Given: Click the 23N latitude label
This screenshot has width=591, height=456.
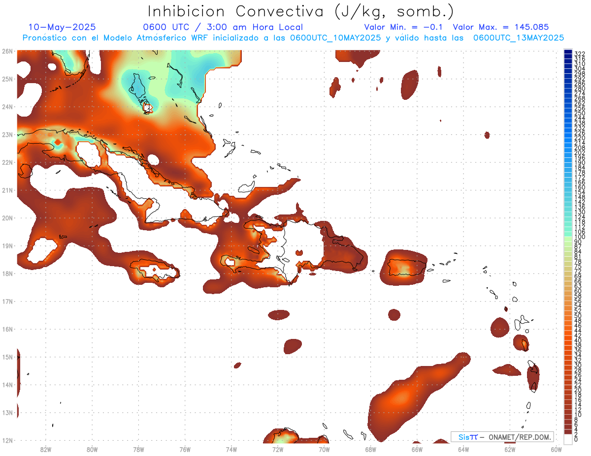Looking at the screenshot, I should pos(7,134).
